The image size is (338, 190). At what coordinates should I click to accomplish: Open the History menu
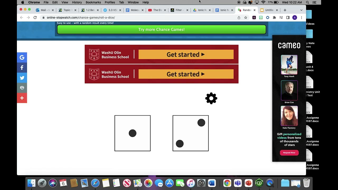77,2
